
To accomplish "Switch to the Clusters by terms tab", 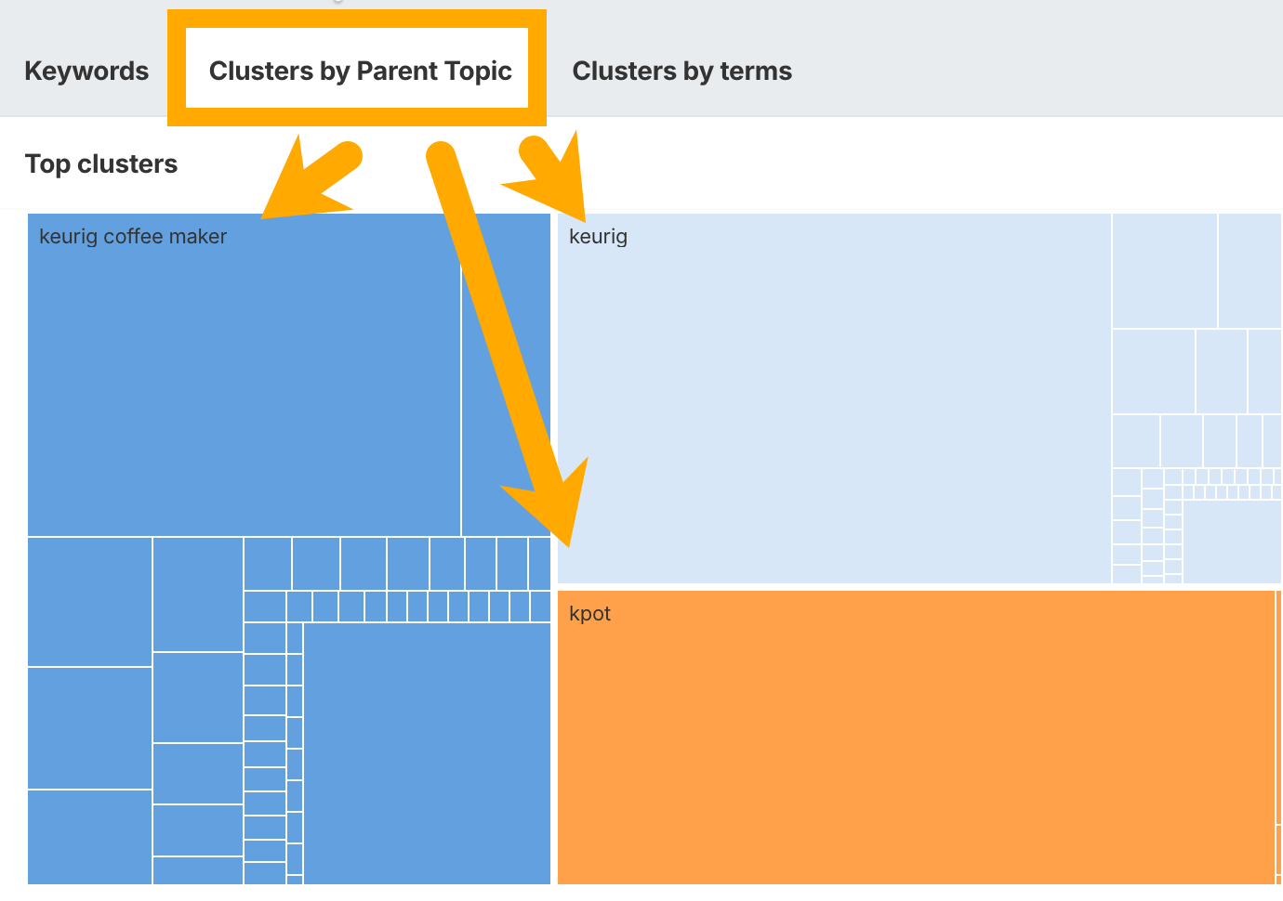I will coord(681,72).
